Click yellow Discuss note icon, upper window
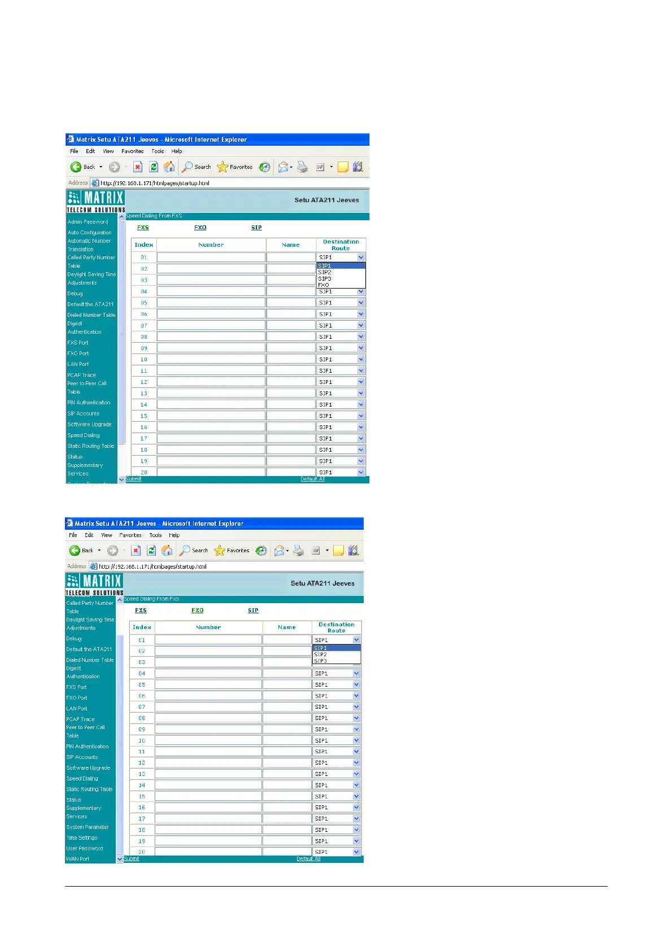 (x=343, y=167)
